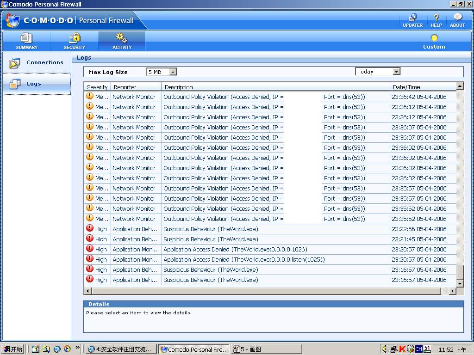Click the warning icon of the 23:36:42 log entry

coord(90,96)
